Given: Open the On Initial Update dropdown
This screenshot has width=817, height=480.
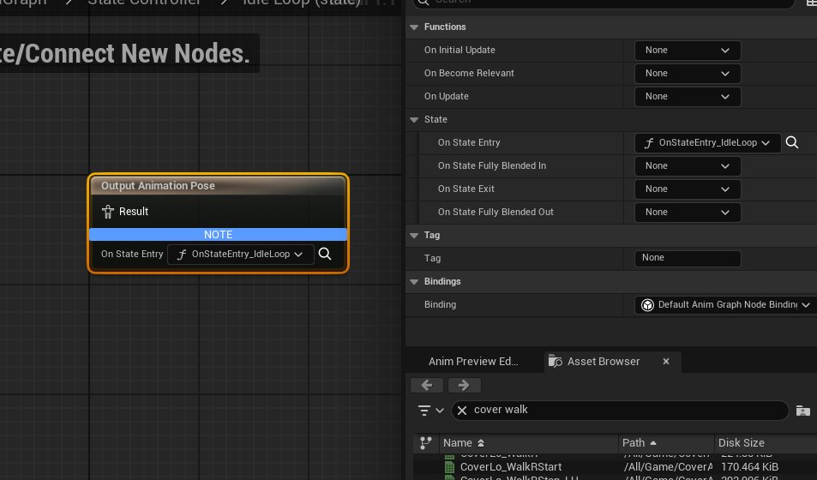Looking at the screenshot, I should (x=688, y=50).
